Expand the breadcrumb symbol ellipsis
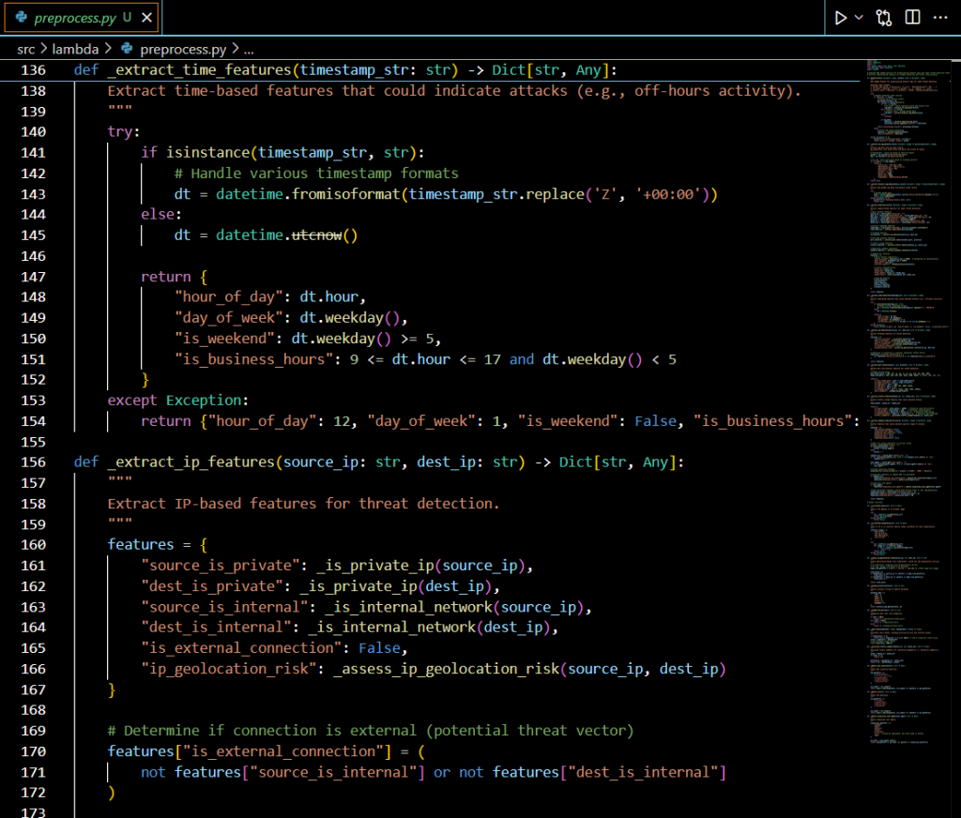The height and width of the screenshot is (818, 961). (250, 49)
